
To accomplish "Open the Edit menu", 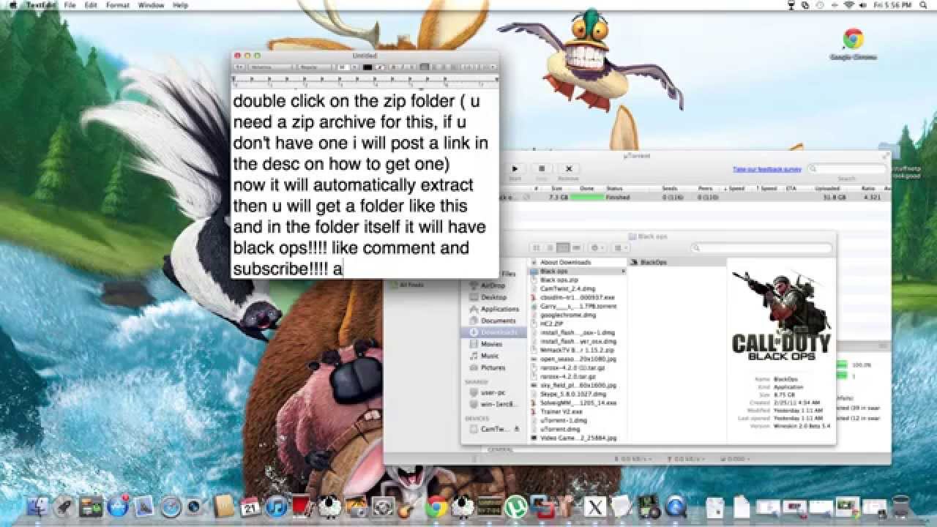I will point(91,5).
